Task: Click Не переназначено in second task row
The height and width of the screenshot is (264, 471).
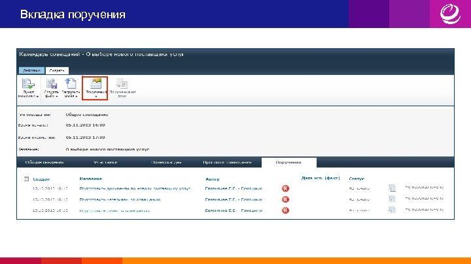Action: (424, 198)
